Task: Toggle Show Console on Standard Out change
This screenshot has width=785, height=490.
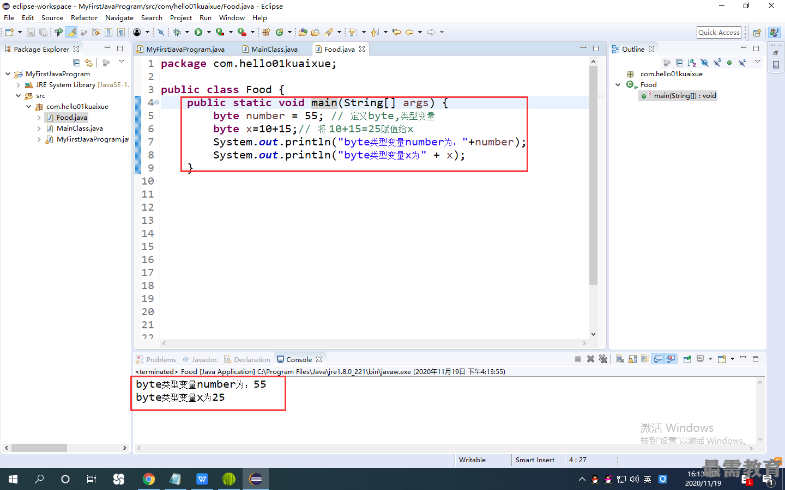Action: [658, 359]
